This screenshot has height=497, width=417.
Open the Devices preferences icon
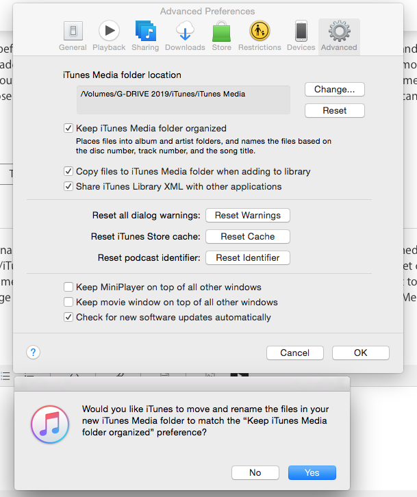click(x=301, y=31)
